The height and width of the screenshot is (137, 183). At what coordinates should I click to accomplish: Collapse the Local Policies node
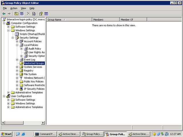point(17,45)
